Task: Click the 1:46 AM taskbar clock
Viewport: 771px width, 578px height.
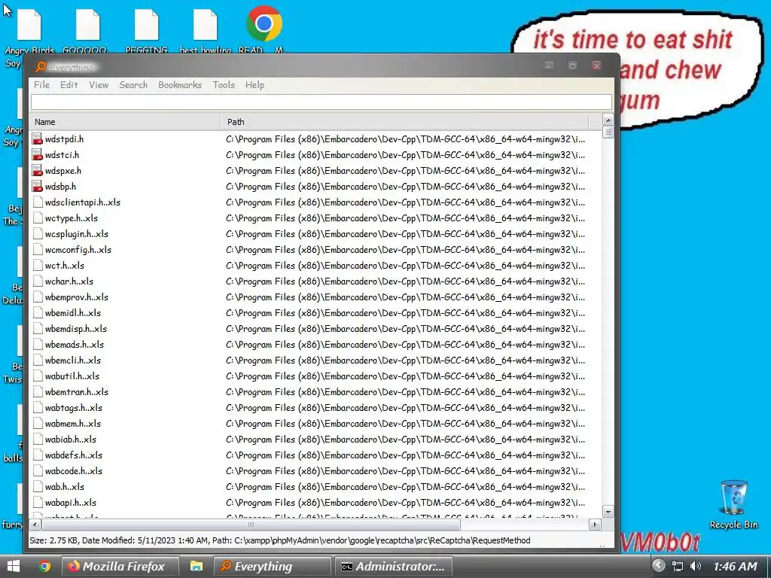Action: tap(735, 566)
